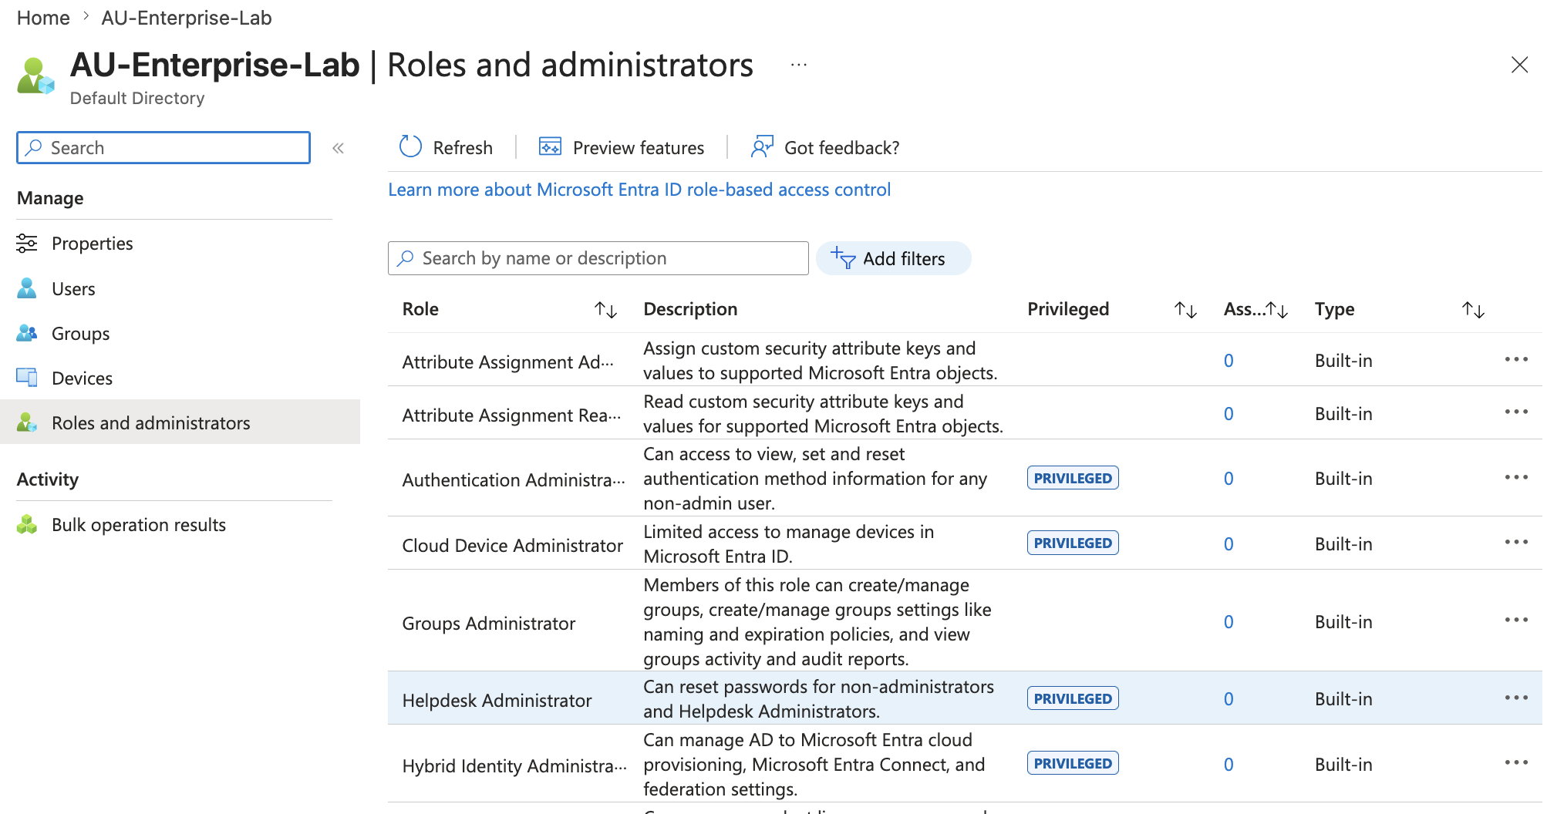
Task: Sort by the Type column arrows
Action: click(1473, 310)
